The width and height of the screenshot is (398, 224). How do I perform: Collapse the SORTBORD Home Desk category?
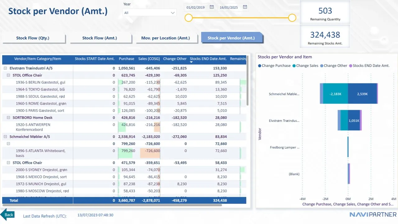8,118
